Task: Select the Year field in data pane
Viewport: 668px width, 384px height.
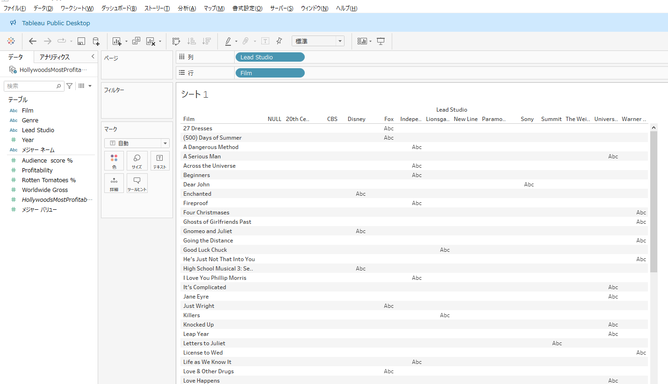Action: pyautogui.click(x=28, y=140)
